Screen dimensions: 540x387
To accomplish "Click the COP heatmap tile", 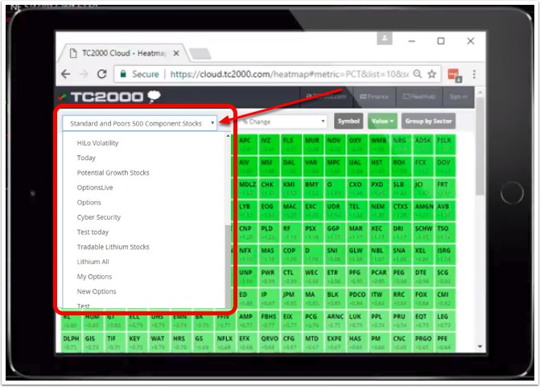I will pos(291,254).
